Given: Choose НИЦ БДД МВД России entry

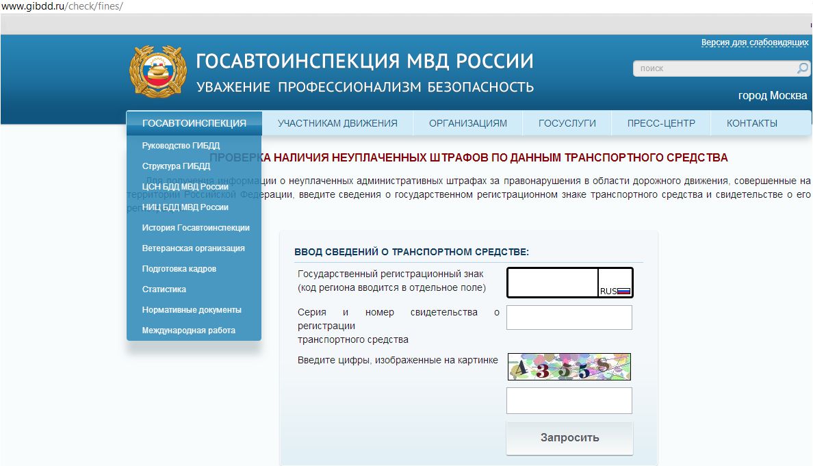Looking at the screenshot, I should pyautogui.click(x=185, y=207).
